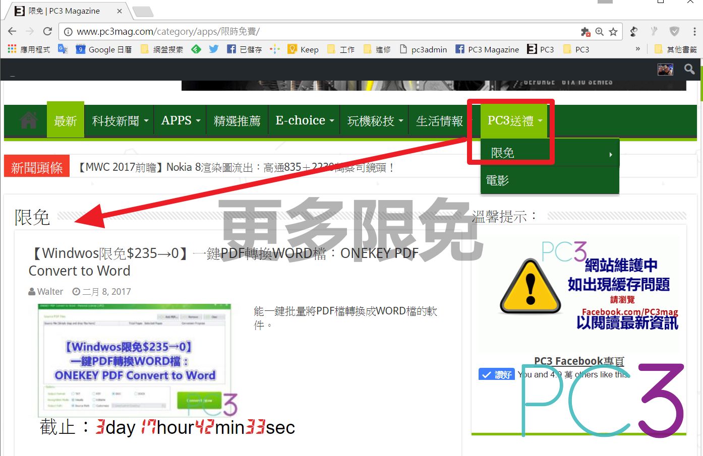
Task: Open the Google 日曆 bookmark
Action: [x=104, y=49]
